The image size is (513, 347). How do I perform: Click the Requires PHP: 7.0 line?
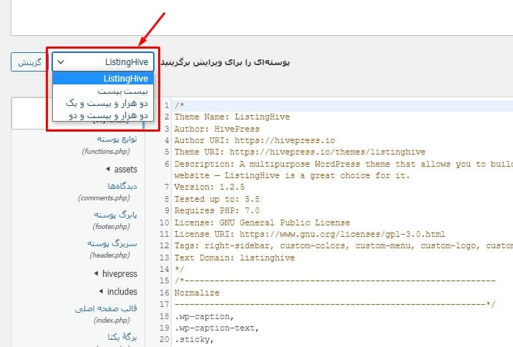[x=217, y=210]
